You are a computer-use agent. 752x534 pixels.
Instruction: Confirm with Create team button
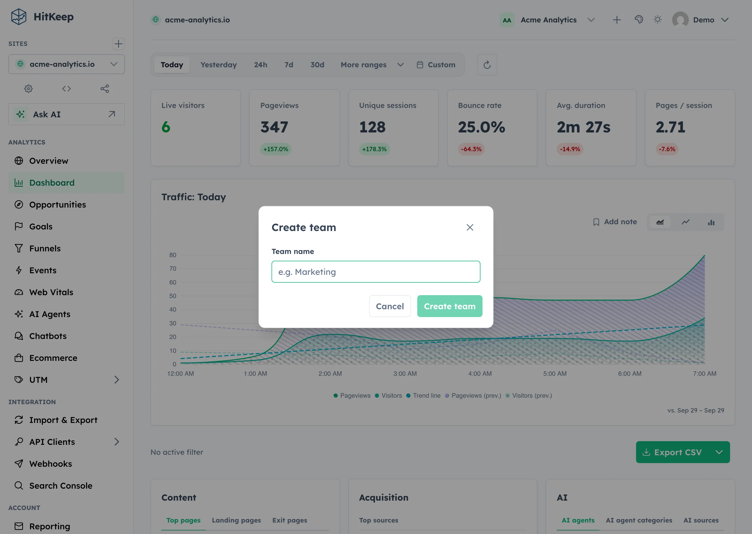(450, 306)
